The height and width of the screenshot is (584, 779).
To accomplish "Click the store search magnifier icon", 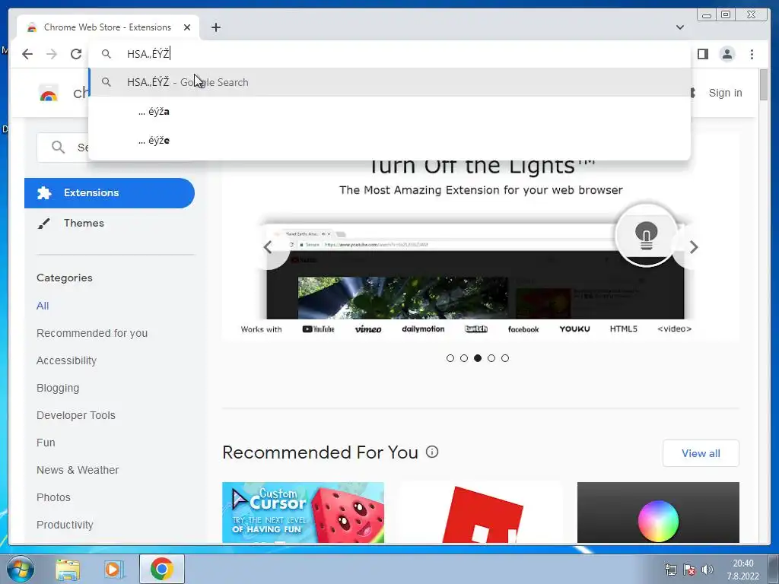I will pos(58,147).
